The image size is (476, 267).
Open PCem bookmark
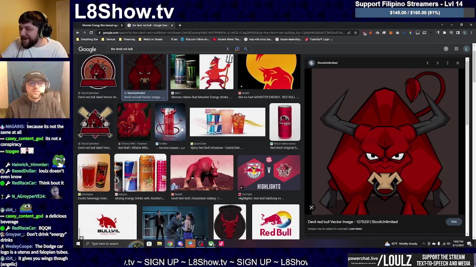click(174, 39)
